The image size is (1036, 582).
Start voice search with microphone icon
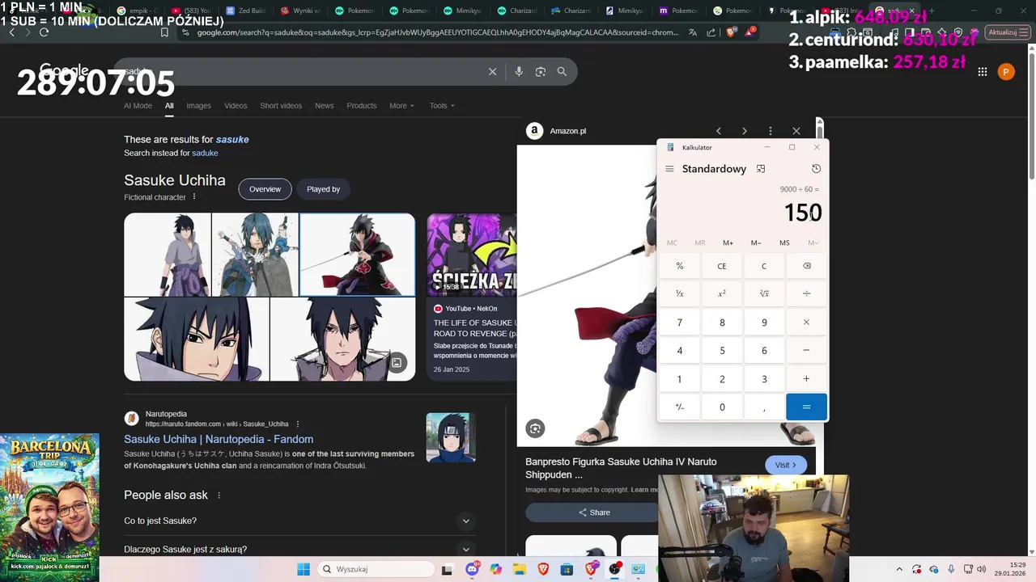point(519,72)
